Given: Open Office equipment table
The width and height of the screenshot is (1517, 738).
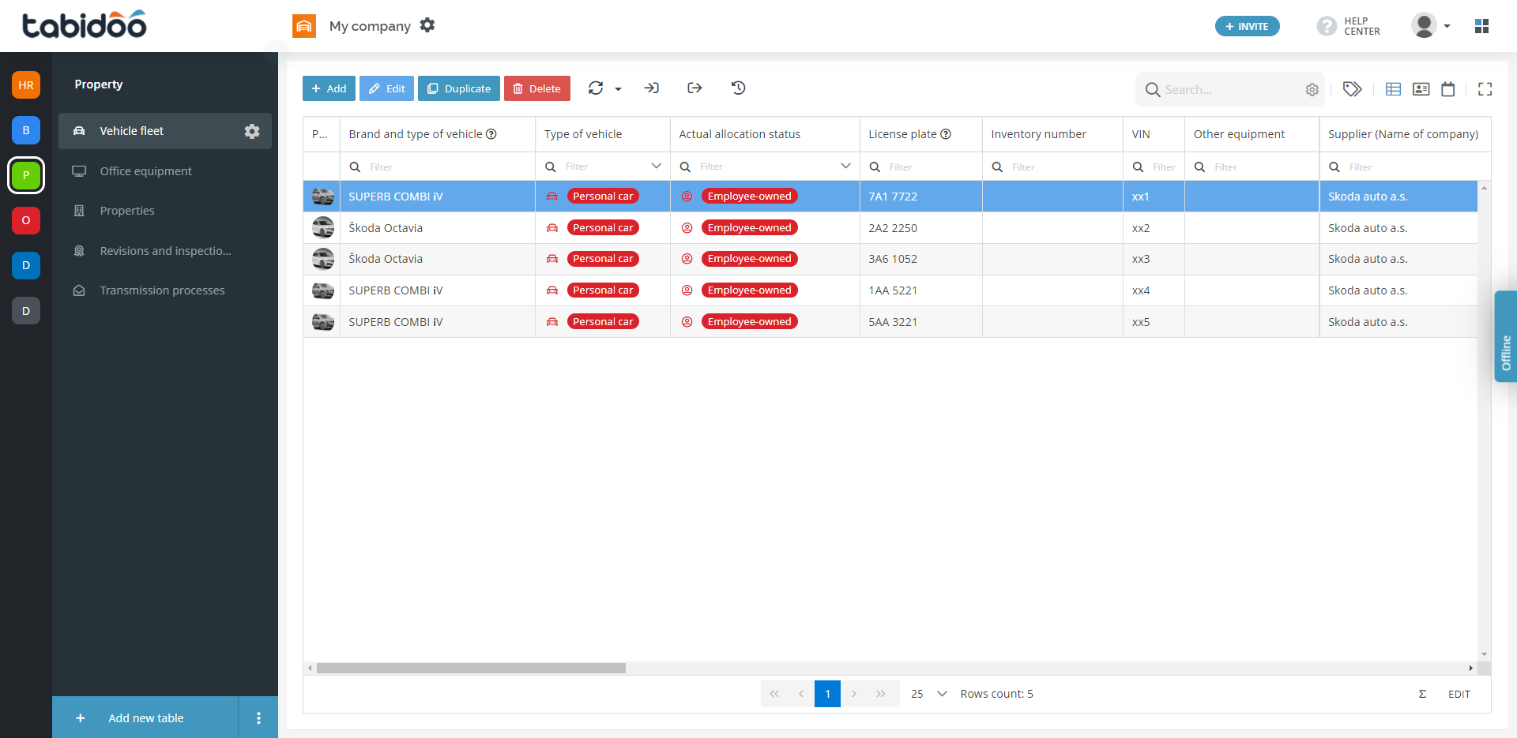Looking at the screenshot, I should click(x=165, y=171).
